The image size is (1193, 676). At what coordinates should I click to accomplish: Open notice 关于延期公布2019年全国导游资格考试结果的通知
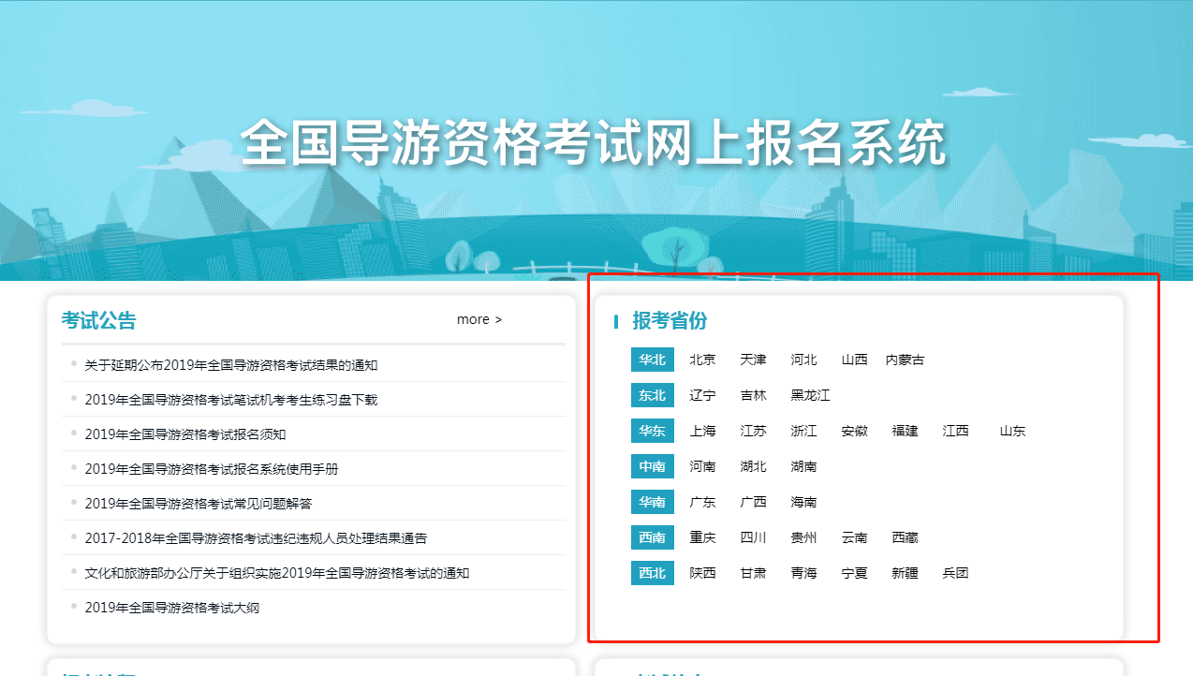[x=230, y=365]
